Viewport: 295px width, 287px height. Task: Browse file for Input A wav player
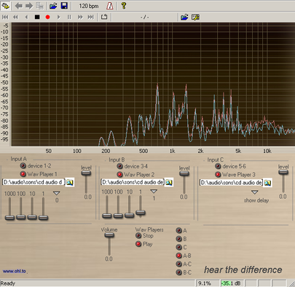[x=70, y=182]
